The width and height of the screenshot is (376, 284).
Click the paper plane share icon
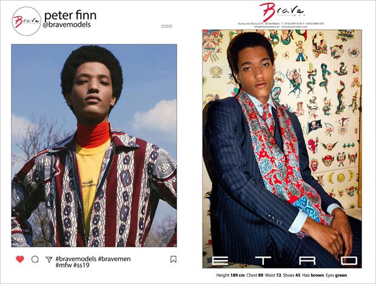(49, 259)
